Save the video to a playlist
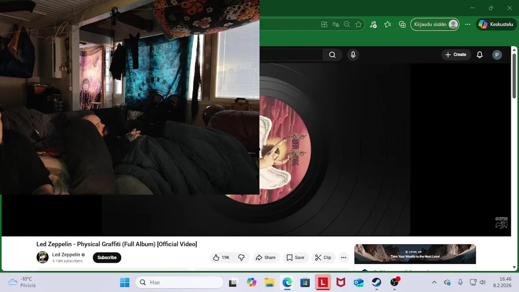This screenshot has height=292, width=519. coord(295,258)
